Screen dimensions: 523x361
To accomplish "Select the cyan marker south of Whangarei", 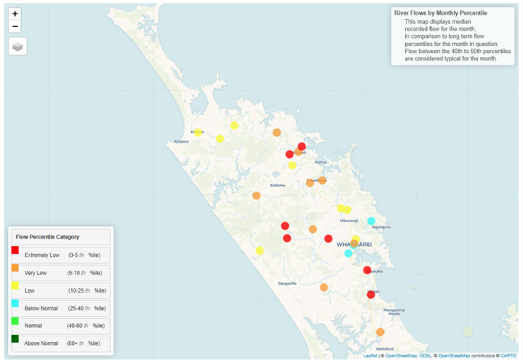I will tap(348, 253).
